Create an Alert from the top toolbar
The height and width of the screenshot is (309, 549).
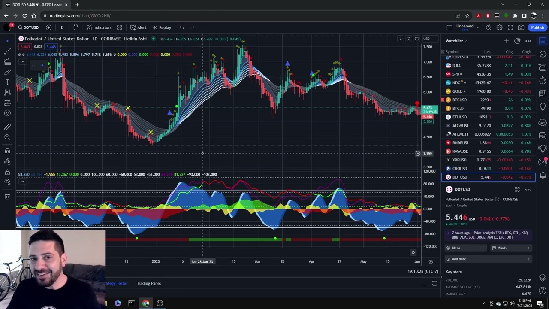[x=138, y=27]
